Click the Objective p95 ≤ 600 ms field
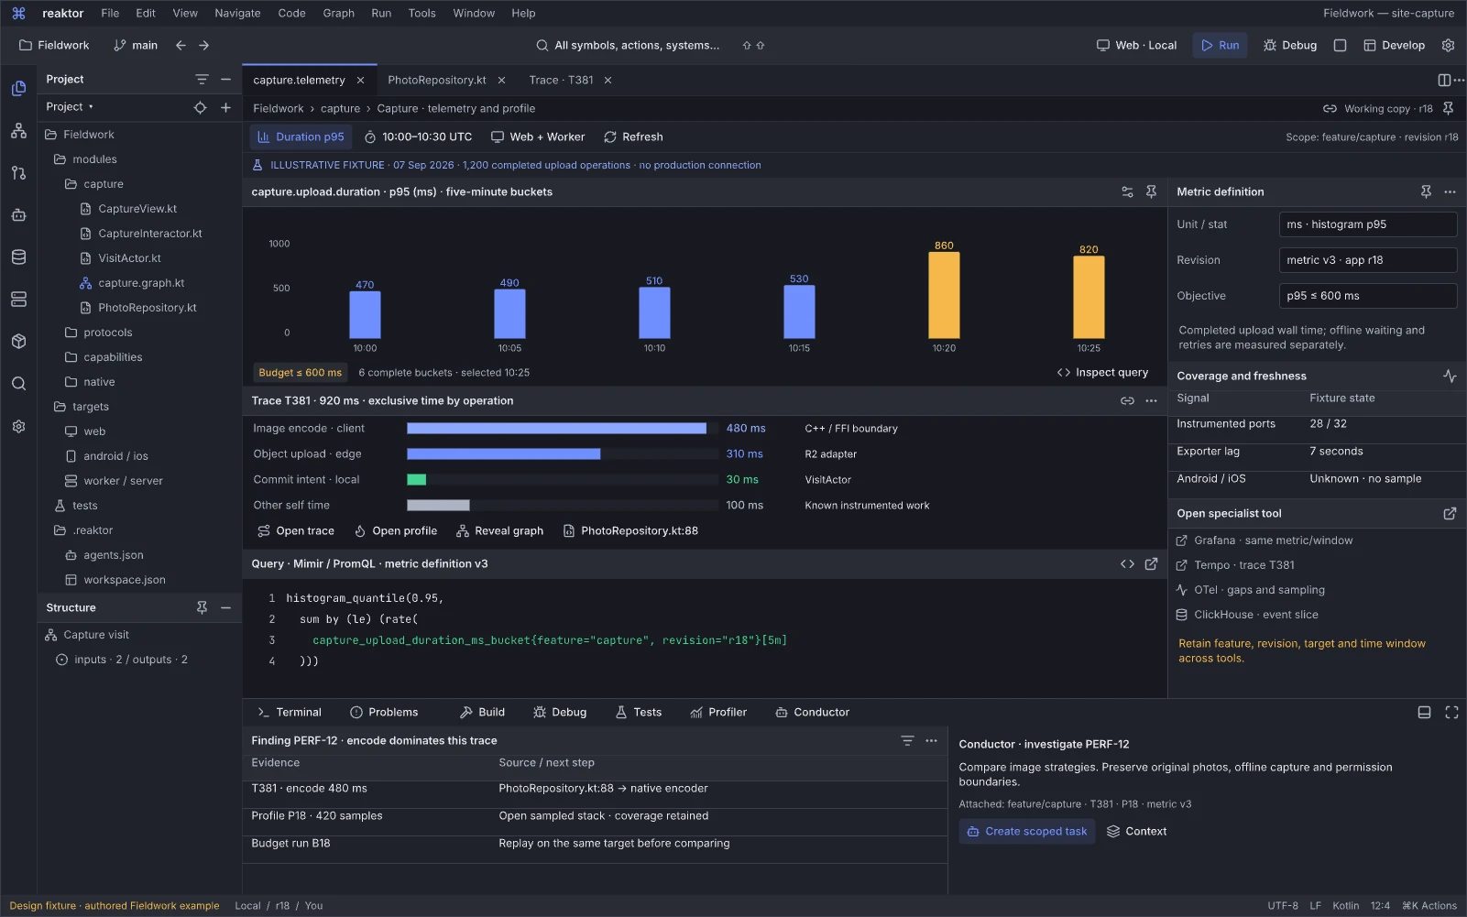This screenshot has height=917, width=1467. click(x=1367, y=296)
